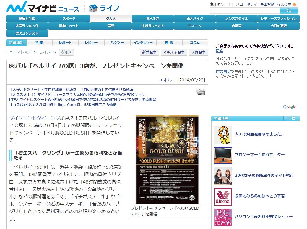
Task: Open the 自転車 category
Action: pos(237,26)
